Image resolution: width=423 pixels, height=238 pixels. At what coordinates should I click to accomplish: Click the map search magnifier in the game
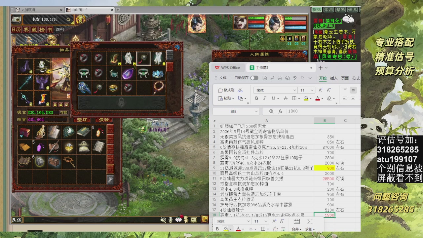click(68, 20)
